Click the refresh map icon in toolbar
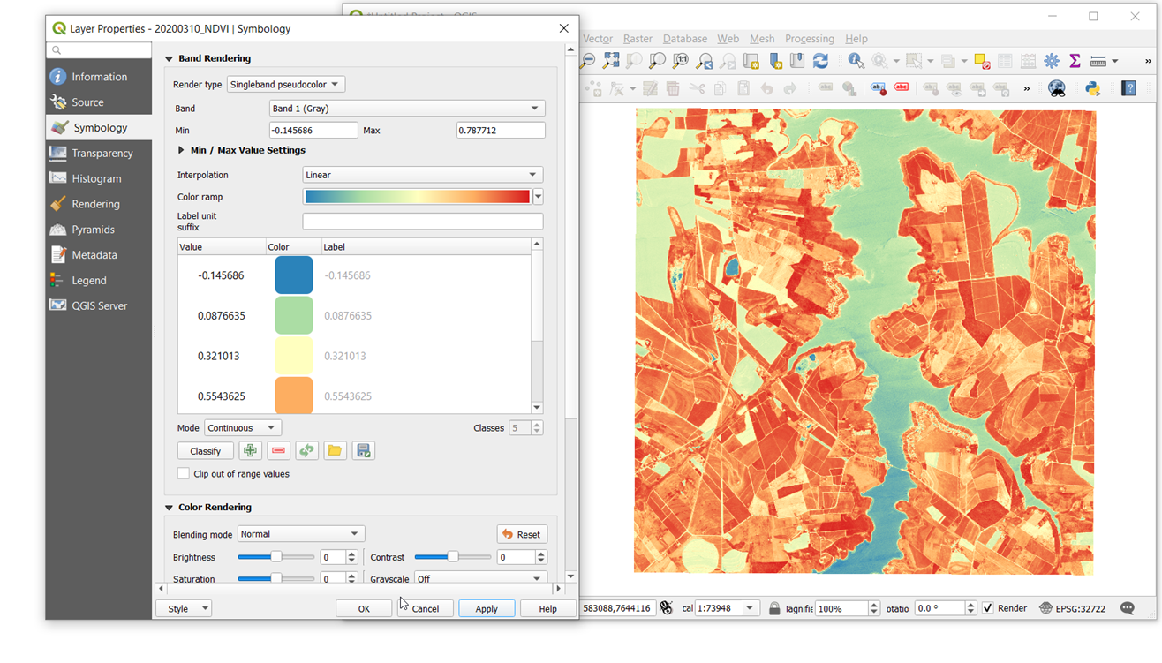The height and width of the screenshot is (663, 1162). [x=820, y=61]
